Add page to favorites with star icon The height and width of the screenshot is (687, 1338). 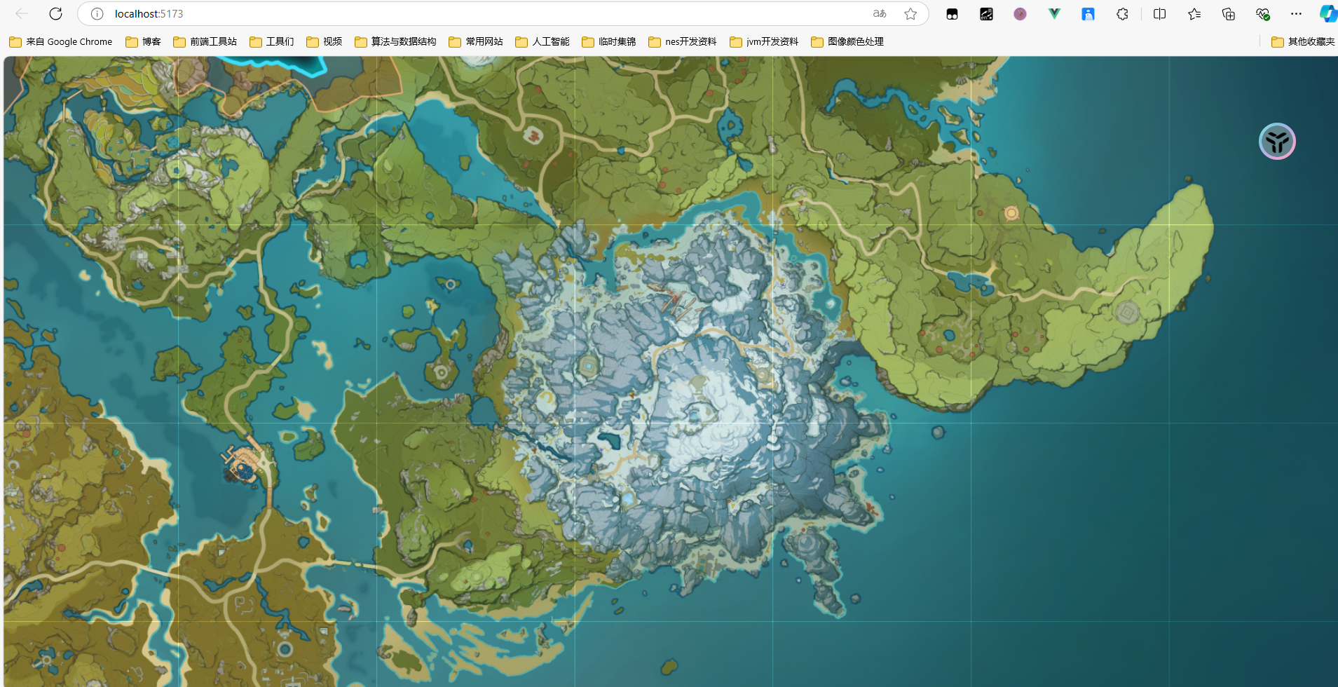pyautogui.click(x=910, y=13)
